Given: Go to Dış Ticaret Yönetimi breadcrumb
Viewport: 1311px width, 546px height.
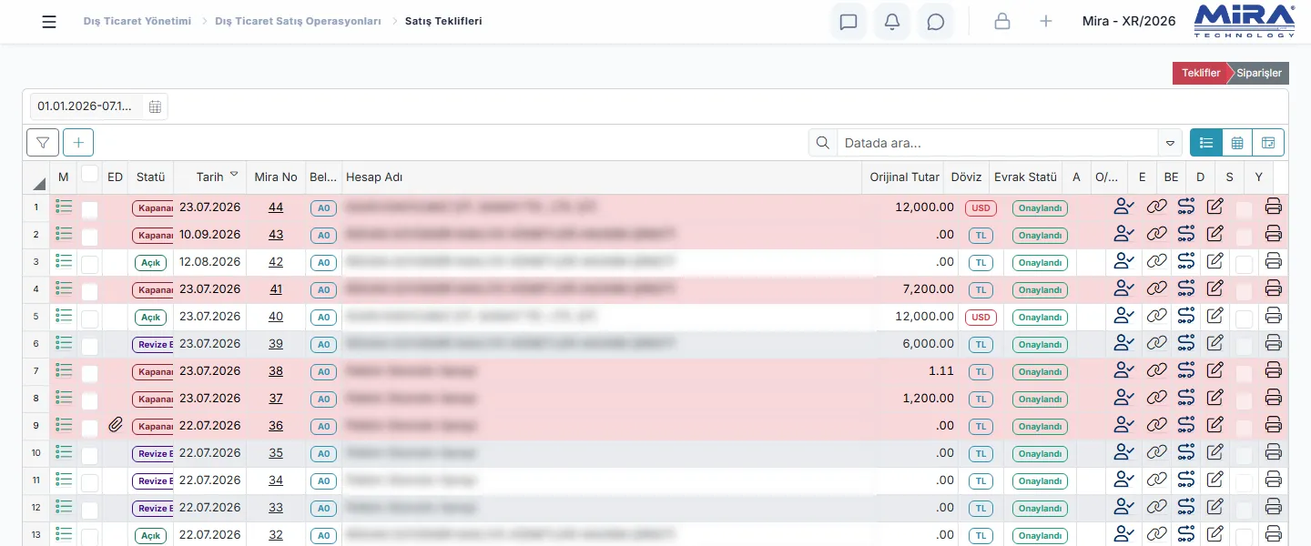Looking at the screenshot, I should tap(137, 21).
